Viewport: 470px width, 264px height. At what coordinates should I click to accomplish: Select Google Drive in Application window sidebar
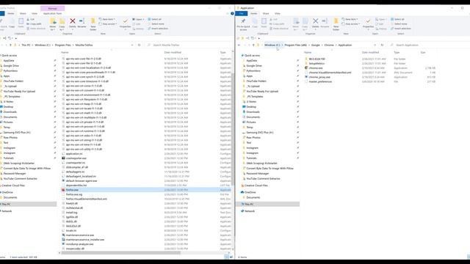click(254, 65)
